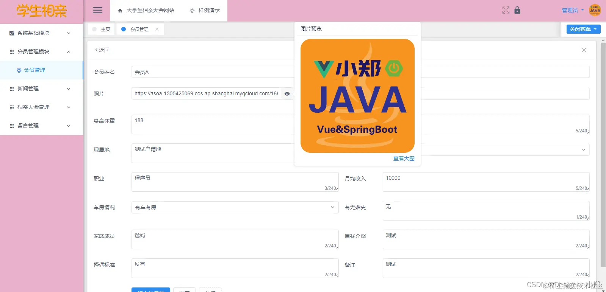Open the 样例演示 lightbulb item

pos(205,11)
